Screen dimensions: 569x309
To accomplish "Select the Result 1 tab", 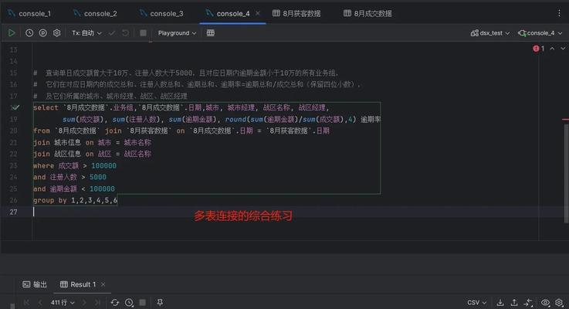I will [x=78, y=284].
